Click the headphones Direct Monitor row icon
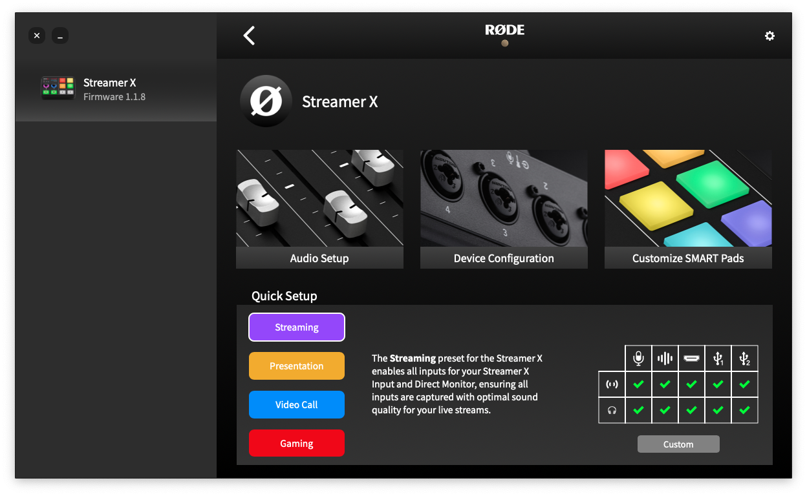The width and height of the screenshot is (807, 496). (x=612, y=410)
